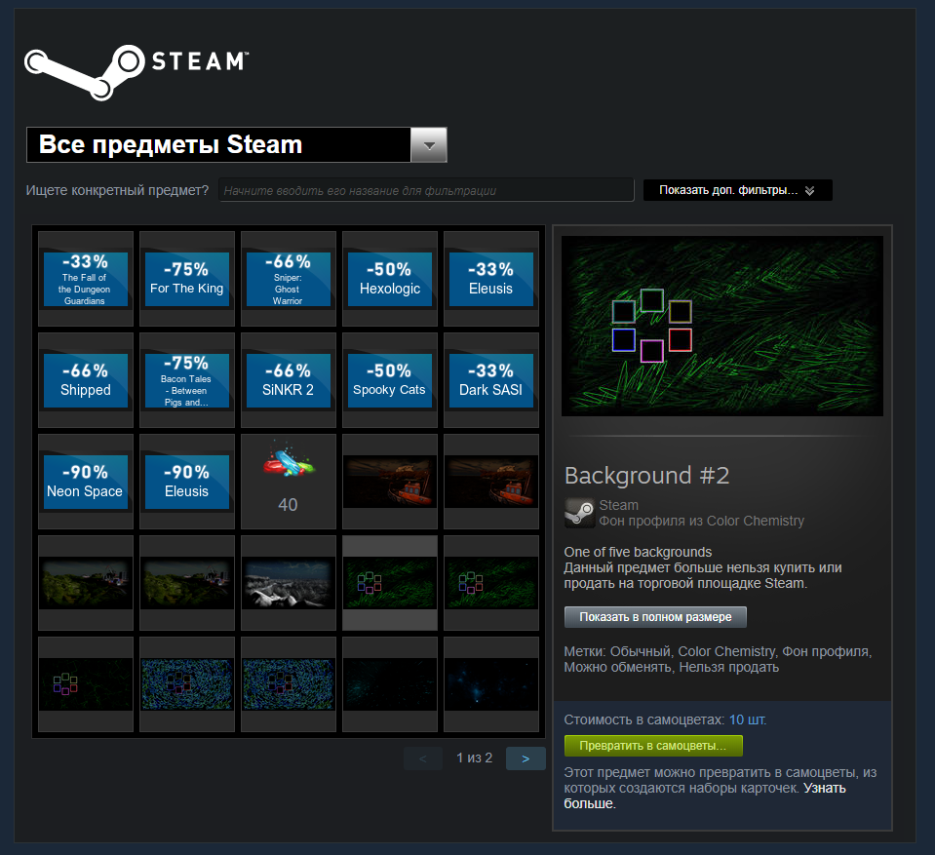Select the -66% Shipped coupon
Viewport: 935px width, 855px height.
click(x=85, y=380)
